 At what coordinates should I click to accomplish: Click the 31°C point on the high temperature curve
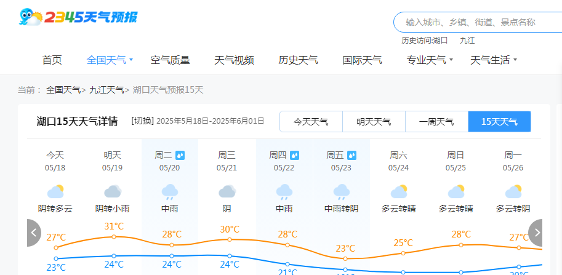[x=114, y=237]
